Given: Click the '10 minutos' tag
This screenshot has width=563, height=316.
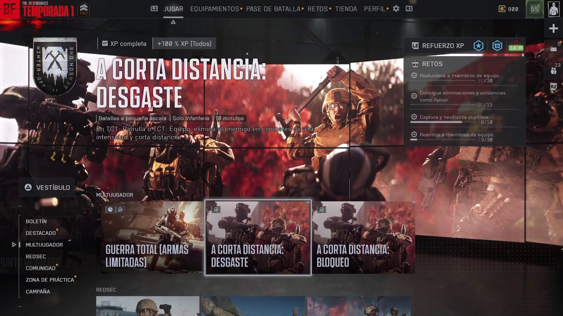Looking at the screenshot, I should (229, 118).
